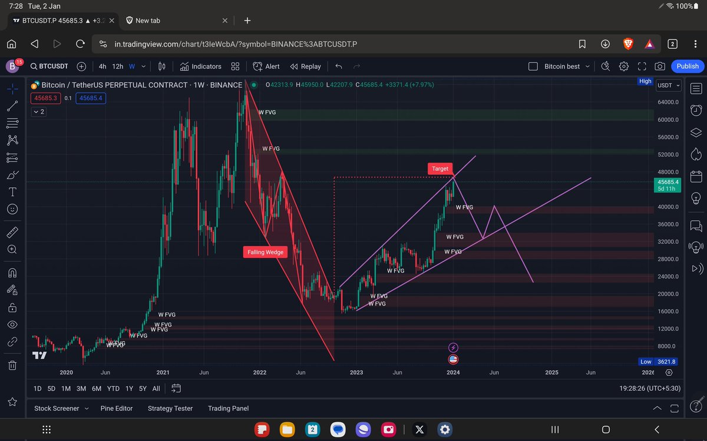
Task: Open chart Settings gear
Action: 624,67
